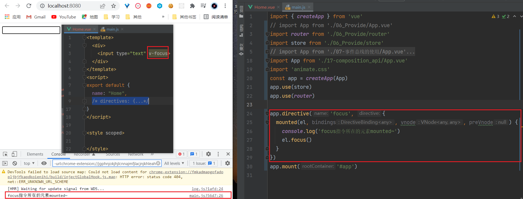Select Home.vue tab in embedded editor image
Viewport: 523px width, 199px height.
[82, 29]
